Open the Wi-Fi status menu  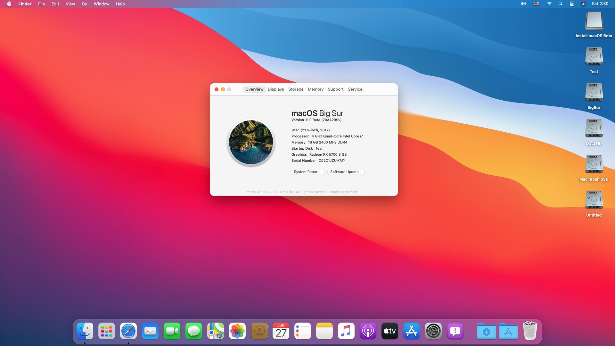(x=549, y=4)
